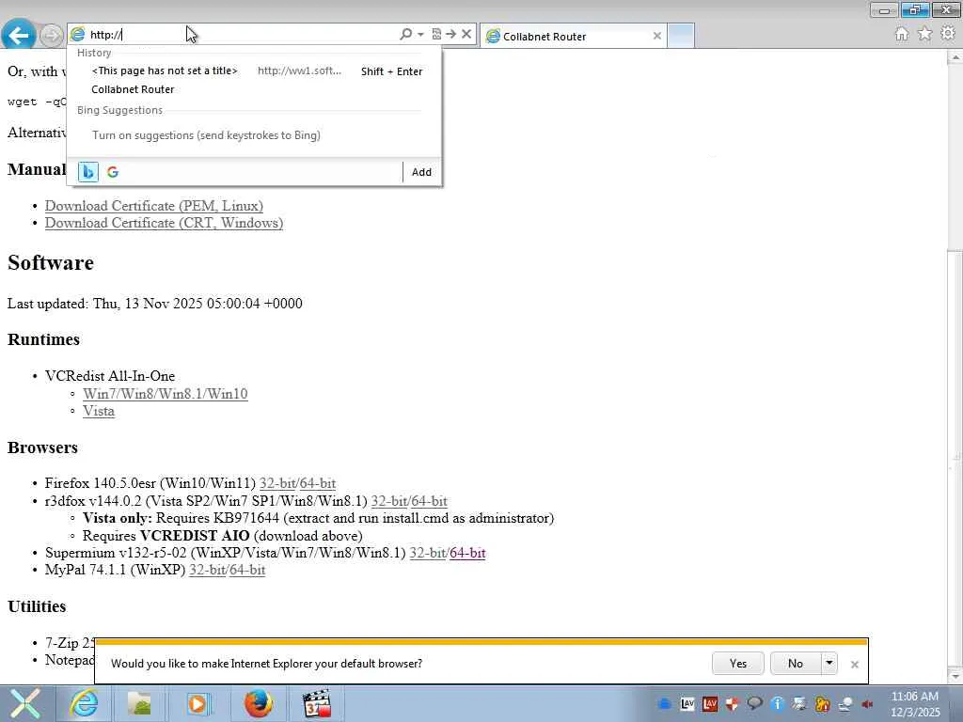This screenshot has width=963, height=722.
Task: Open the file manager folder taskbar icon
Action: [x=139, y=703]
